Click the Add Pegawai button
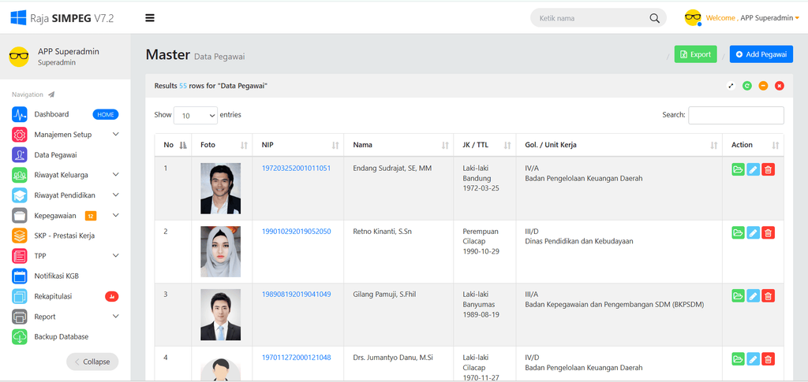Viewport: 808px width, 382px height. point(761,54)
